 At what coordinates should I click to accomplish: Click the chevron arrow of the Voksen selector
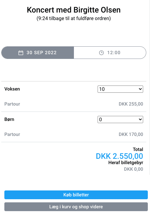(x=140, y=89)
